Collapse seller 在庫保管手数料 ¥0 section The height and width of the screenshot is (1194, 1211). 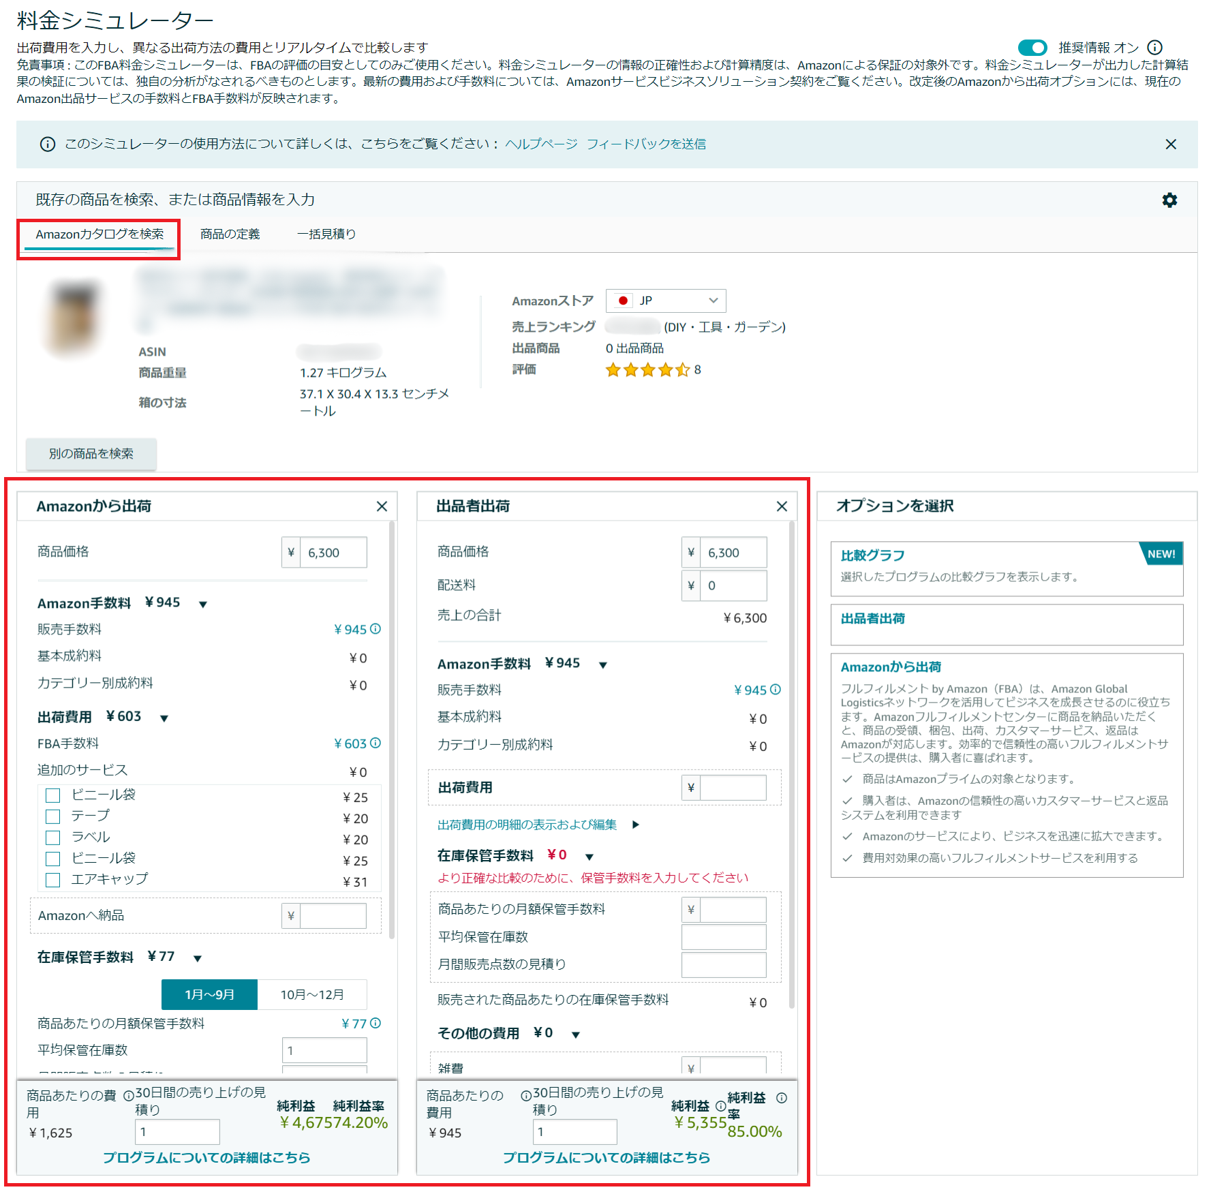(x=589, y=857)
